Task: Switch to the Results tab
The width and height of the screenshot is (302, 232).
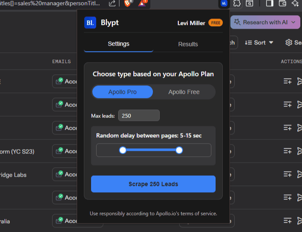Action: tap(188, 44)
